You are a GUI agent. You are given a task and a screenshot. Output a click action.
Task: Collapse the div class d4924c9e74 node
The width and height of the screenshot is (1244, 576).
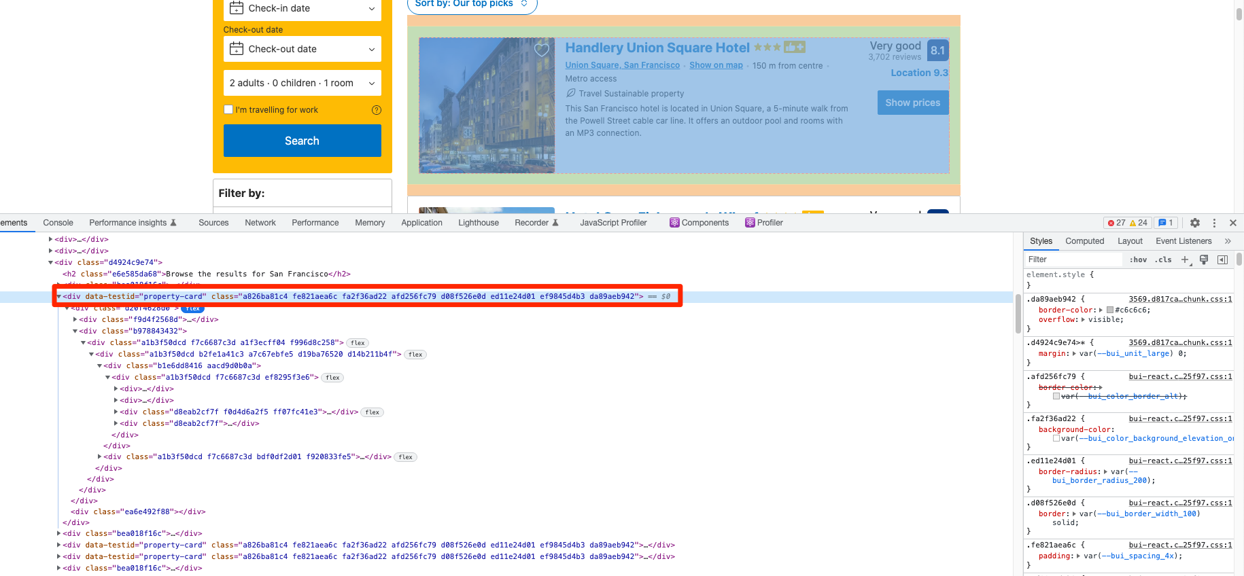click(51, 262)
